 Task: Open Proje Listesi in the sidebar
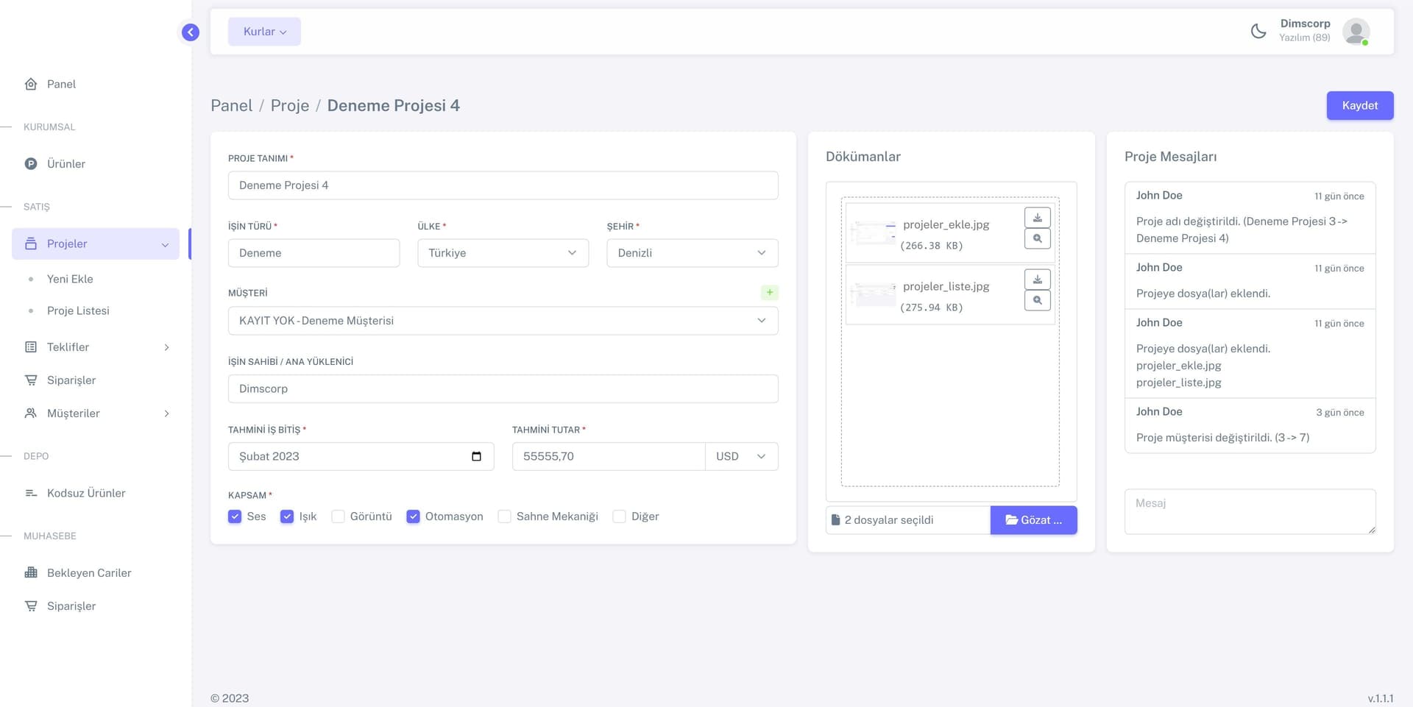(x=78, y=310)
